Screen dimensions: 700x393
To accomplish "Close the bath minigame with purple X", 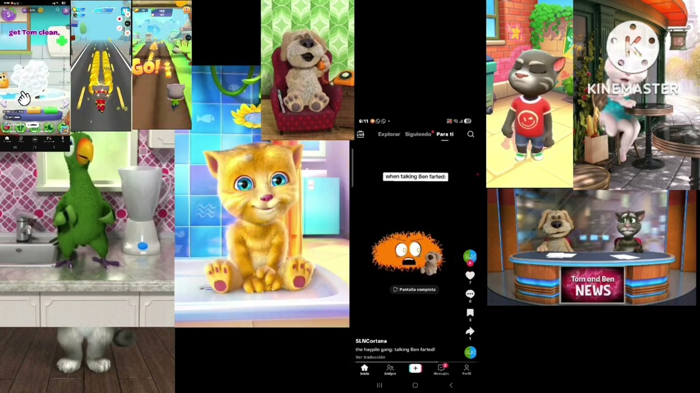I will 66,10.
